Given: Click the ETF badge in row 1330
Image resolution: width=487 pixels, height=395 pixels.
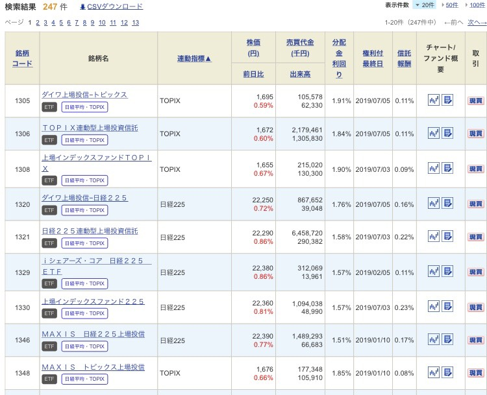Looking at the screenshot, I should click(x=49, y=313).
